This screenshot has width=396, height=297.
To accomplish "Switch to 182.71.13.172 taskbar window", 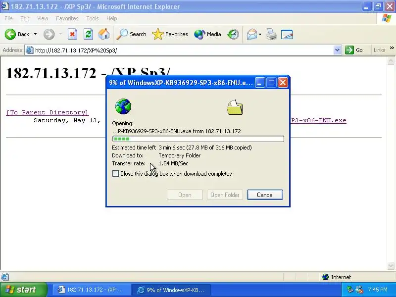I will 92,290.
